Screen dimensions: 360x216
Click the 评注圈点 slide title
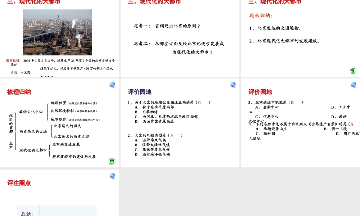point(19,183)
